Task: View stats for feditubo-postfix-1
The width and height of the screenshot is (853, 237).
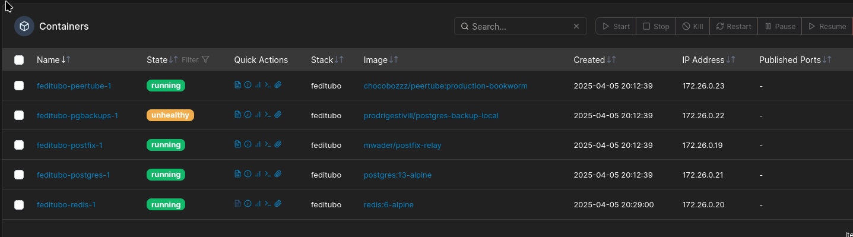Action: tap(258, 145)
